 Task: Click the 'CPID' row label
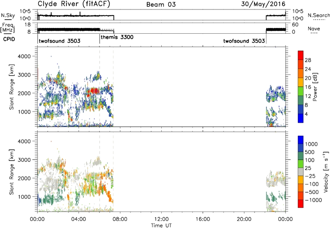click(x=9, y=39)
